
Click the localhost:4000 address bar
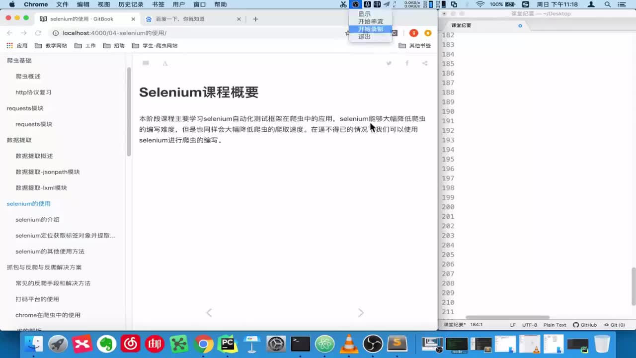point(199,33)
